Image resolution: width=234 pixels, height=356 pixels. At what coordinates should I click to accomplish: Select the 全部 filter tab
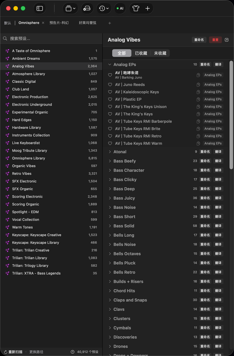pyautogui.click(x=122, y=53)
